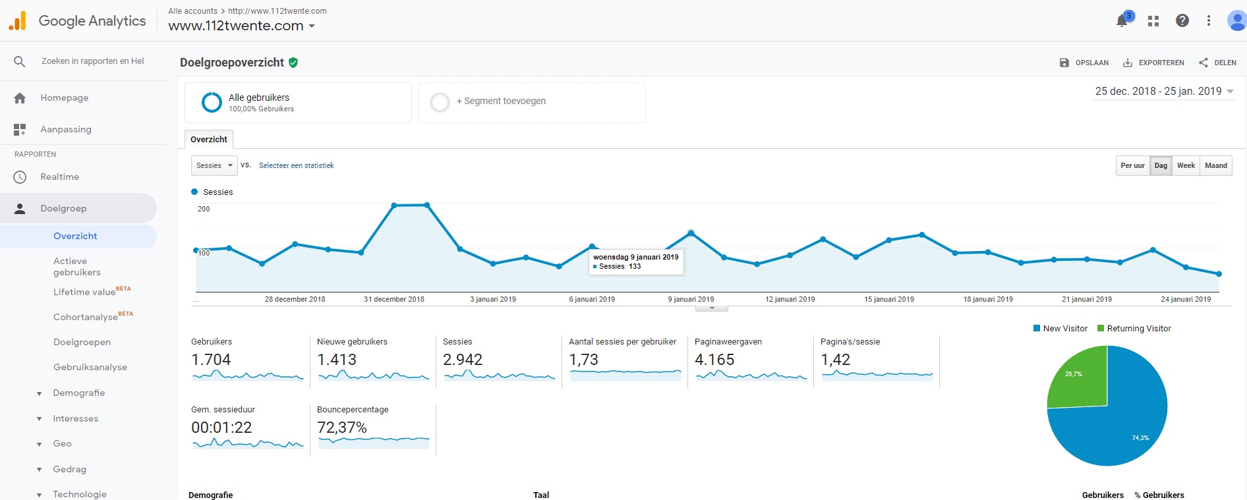Expand the Demografie sidebar section
The width and height of the screenshot is (1247, 500).
tap(39, 393)
